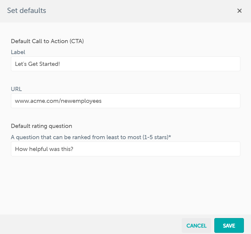Click the "Label" field caption

(x=18, y=52)
